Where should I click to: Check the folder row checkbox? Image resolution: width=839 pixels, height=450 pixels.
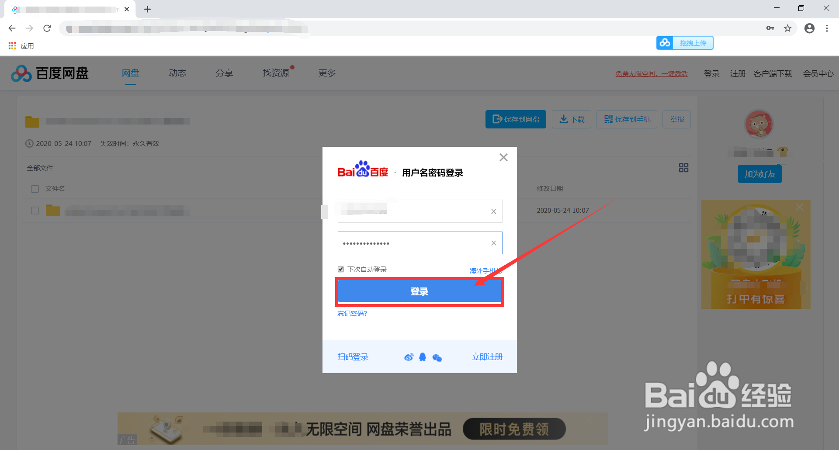coord(35,211)
